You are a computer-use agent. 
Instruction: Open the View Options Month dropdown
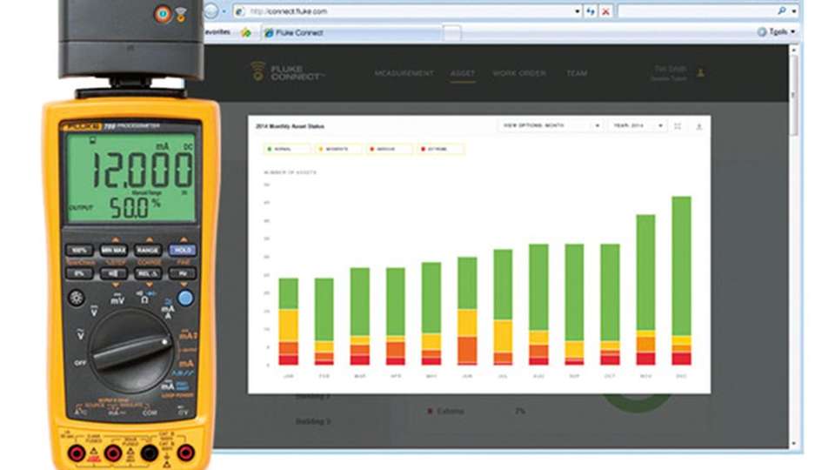coord(551,125)
